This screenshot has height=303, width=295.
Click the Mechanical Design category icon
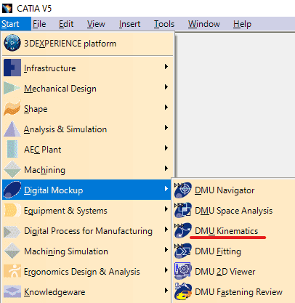[x=12, y=88]
